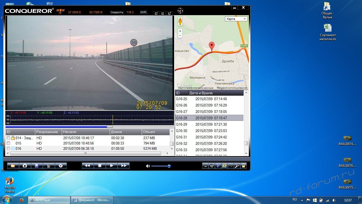Select GPS entry G16-31
This screenshot has height=204, width=362.
tap(209, 137)
